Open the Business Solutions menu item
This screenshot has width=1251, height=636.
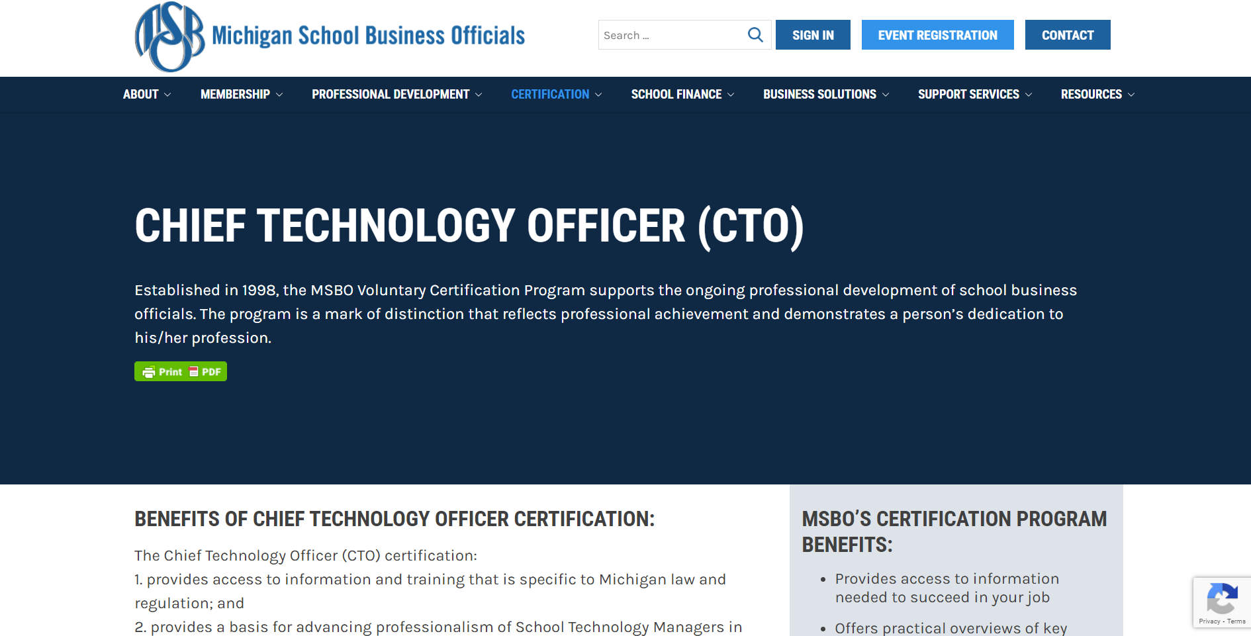(819, 95)
